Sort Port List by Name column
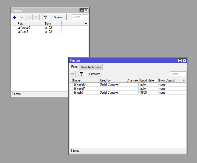The image size is (197, 163). (86, 80)
